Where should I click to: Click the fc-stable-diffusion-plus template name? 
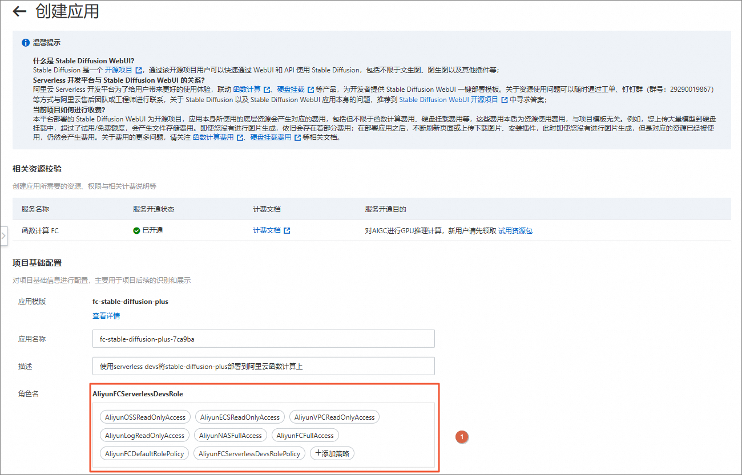click(130, 301)
